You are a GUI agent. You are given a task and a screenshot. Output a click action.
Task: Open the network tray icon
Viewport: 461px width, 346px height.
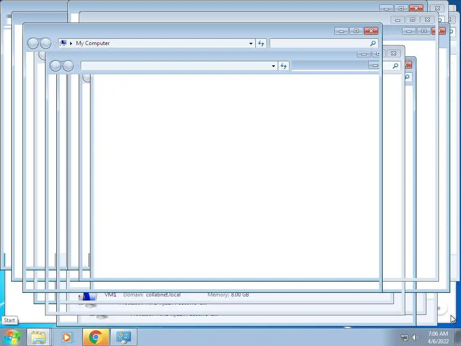pyautogui.click(x=405, y=337)
